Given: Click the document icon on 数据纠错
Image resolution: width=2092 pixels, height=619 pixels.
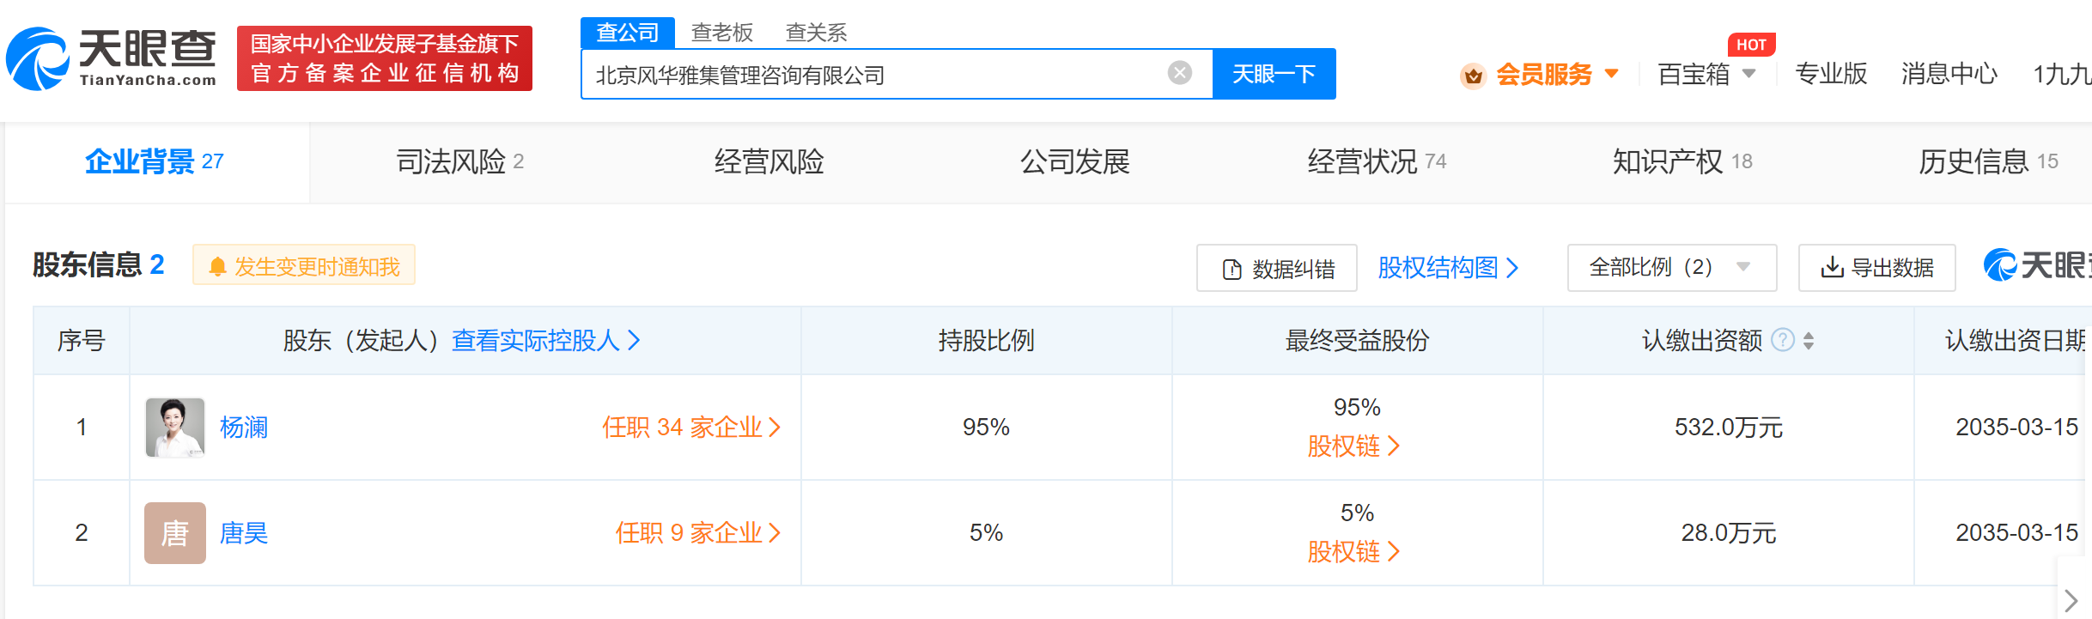Looking at the screenshot, I should [1232, 270].
